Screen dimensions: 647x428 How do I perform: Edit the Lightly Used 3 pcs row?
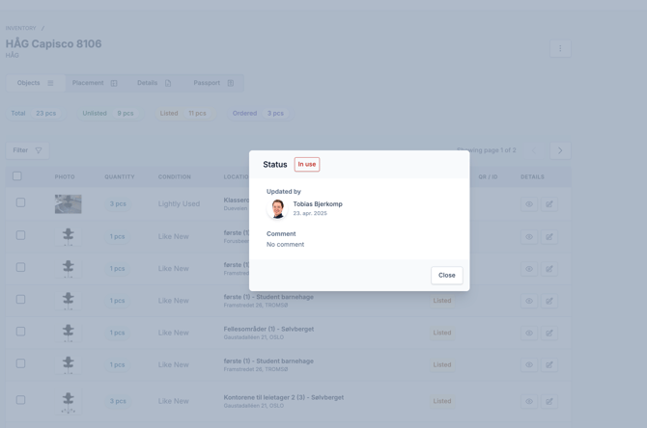click(x=549, y=204)
